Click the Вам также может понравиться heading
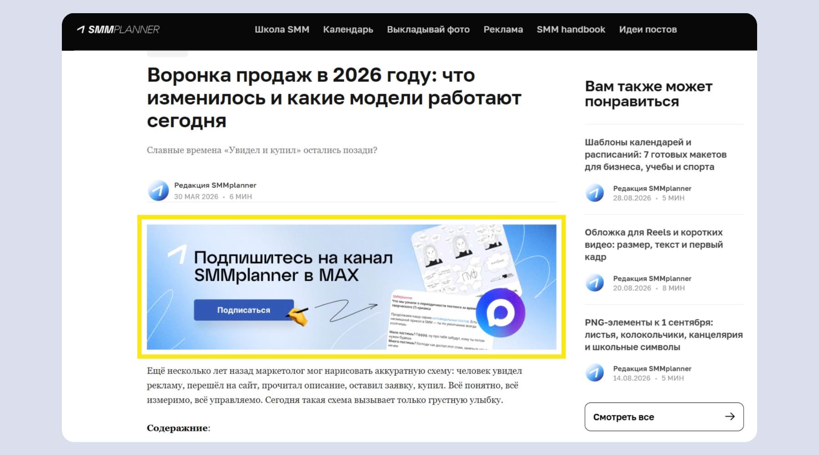This screenshot has height=455, width=819. tap(648, 94)
